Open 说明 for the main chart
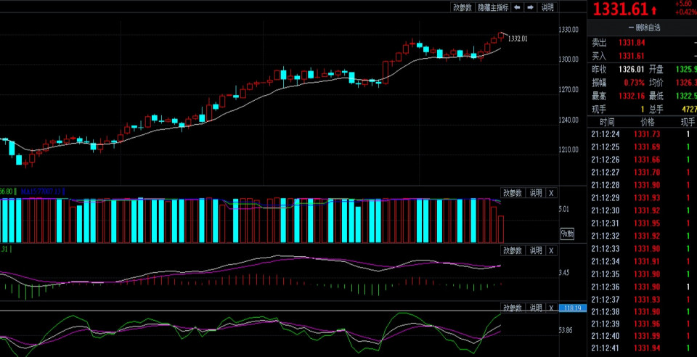The width and height of the screenshot is (697, 357). pyautogui.click(x=547, y=7)
